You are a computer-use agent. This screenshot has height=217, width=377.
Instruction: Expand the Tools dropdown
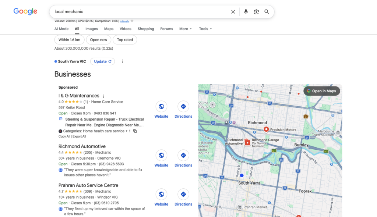coord(205,29)
